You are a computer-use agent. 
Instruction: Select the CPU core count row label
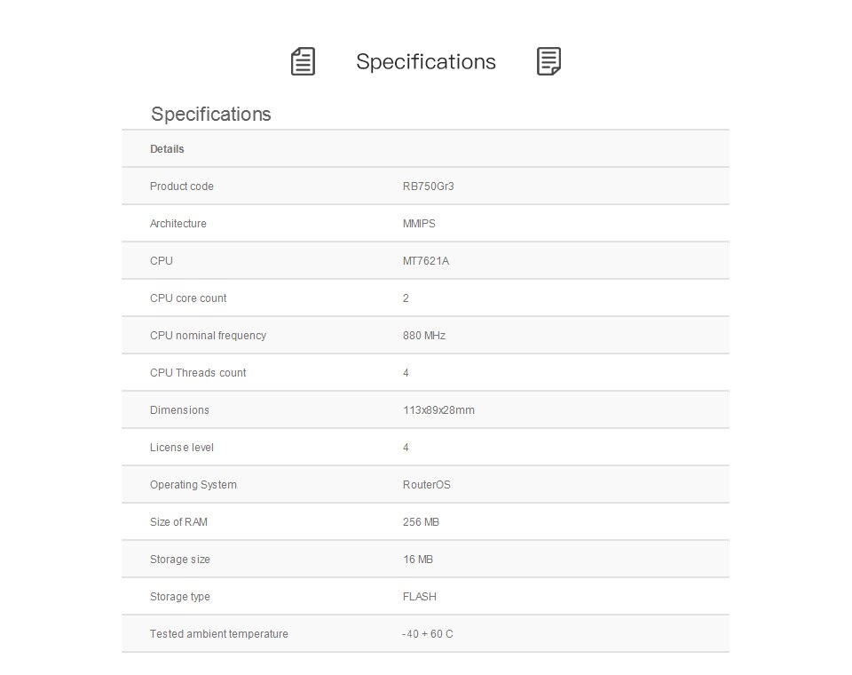pos(188,298)
